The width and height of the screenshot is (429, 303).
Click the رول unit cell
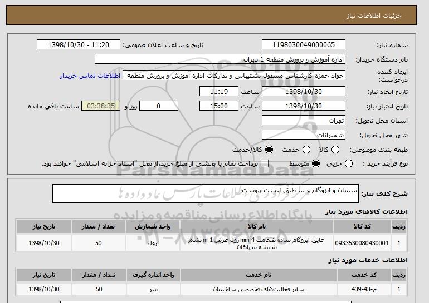pos(153,243)
